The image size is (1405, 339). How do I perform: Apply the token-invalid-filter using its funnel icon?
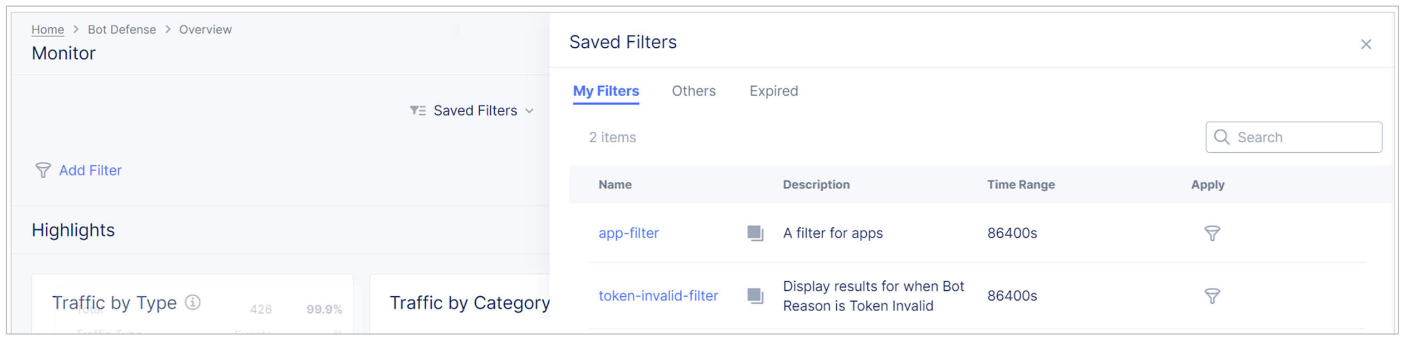tap(1212, 296)
